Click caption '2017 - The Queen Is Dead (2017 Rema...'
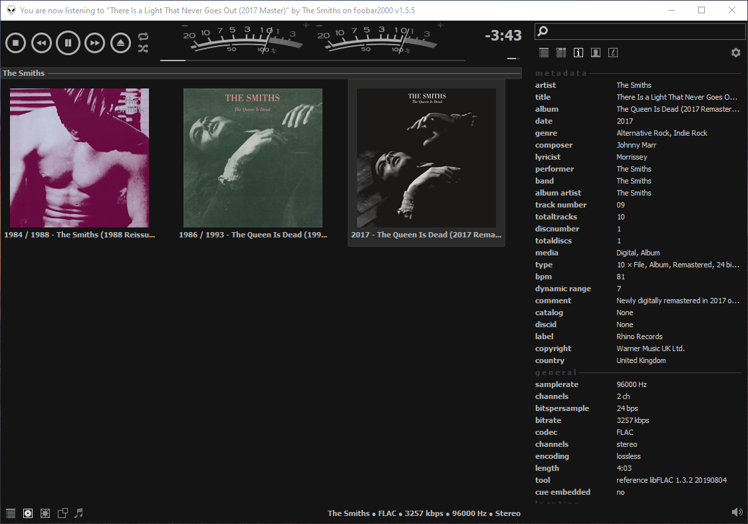The image size is (748, 524). click(426, 235)
